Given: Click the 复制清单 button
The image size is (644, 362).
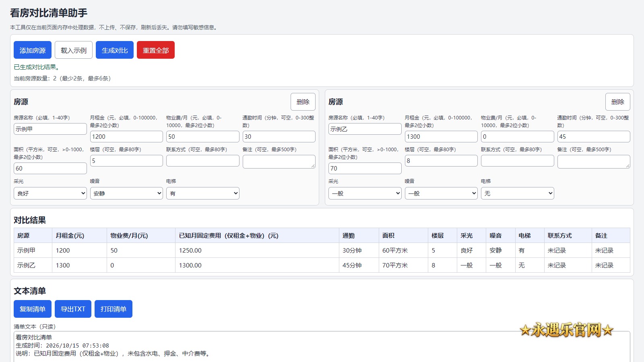Looking at the screenshot, I should 33,309.
